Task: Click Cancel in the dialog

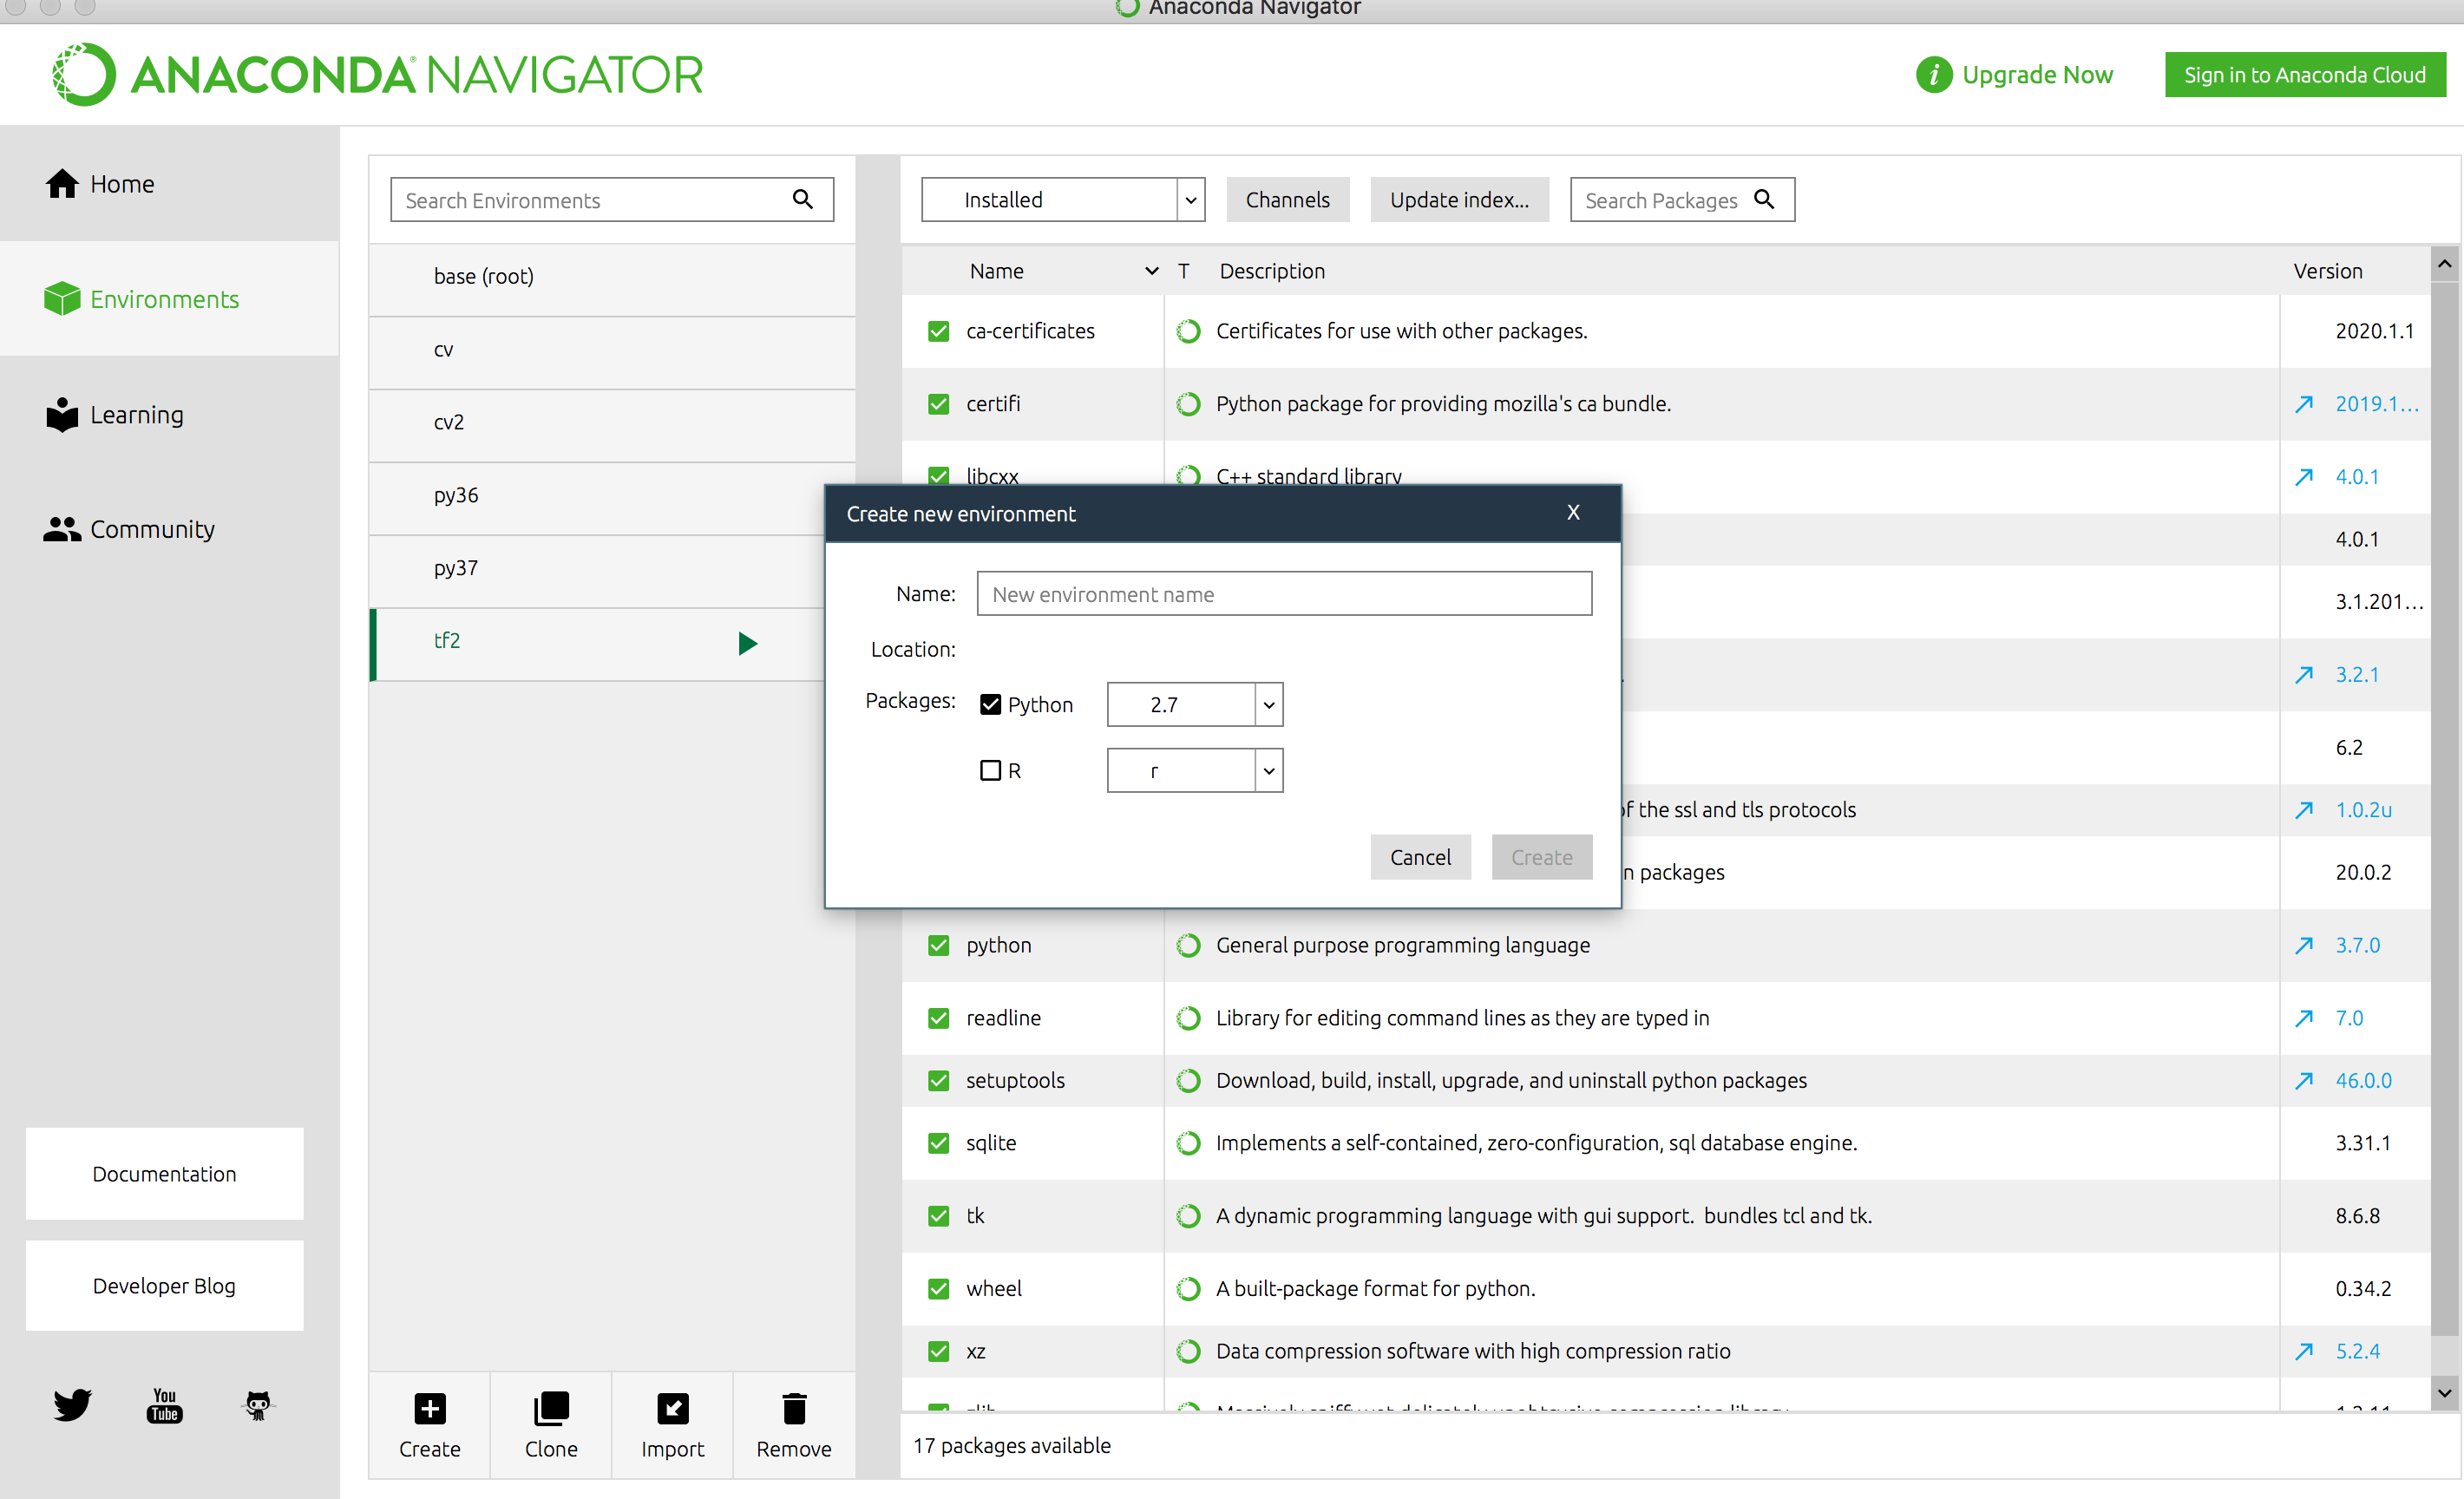Action: (x=1419, y=857)
